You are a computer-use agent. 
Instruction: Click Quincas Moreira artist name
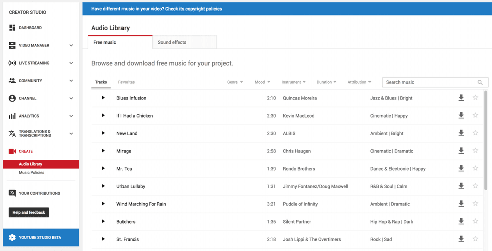click(300, 98)
